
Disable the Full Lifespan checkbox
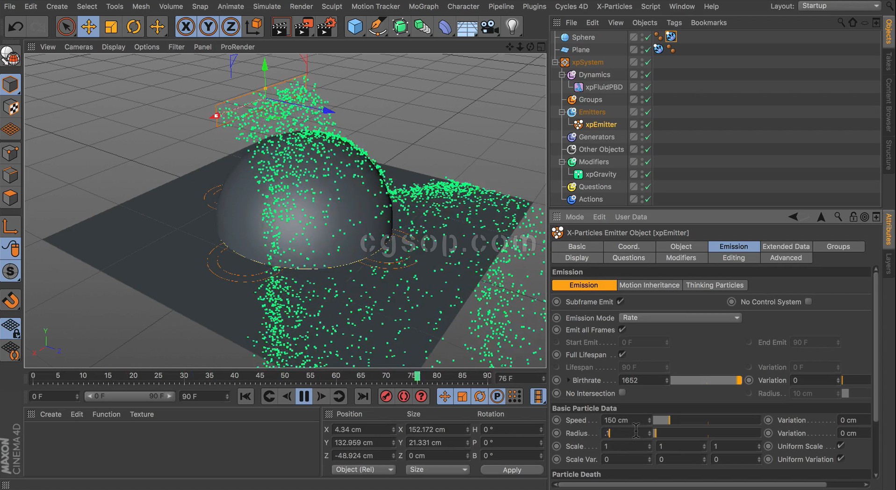point(622,354)
